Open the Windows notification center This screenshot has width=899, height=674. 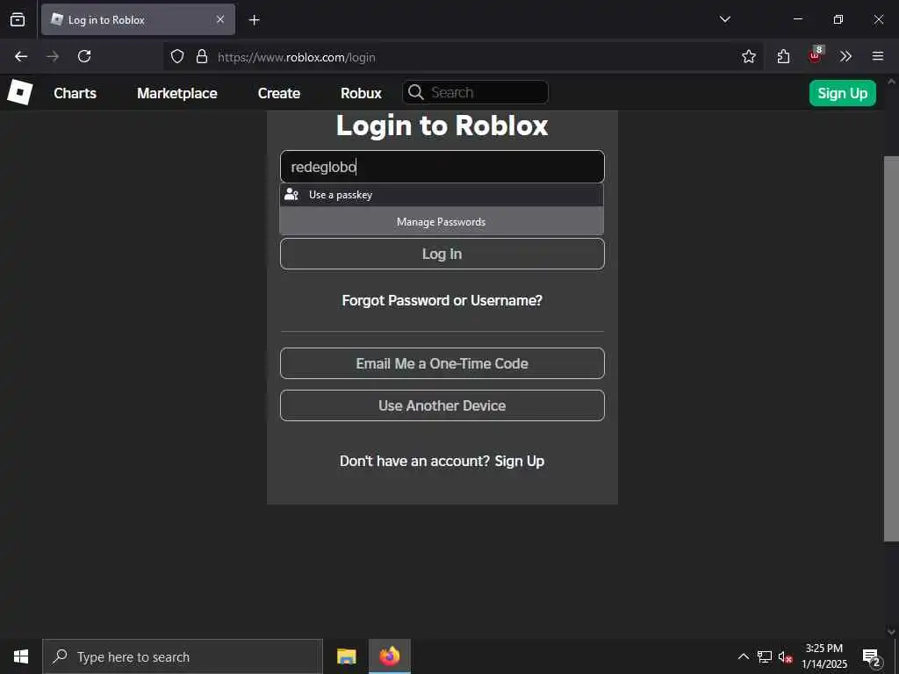pyautogui.click(x=872, y=656)
